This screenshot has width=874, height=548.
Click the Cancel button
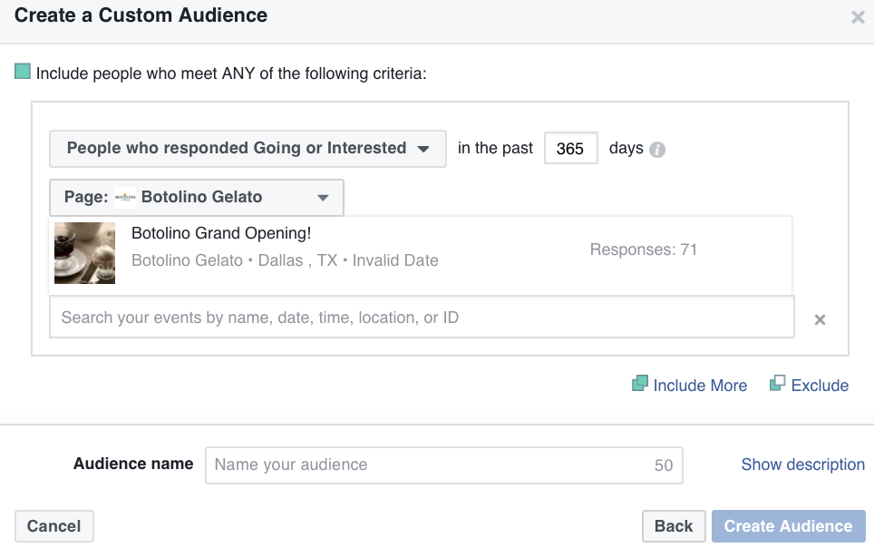coord(54,526)
